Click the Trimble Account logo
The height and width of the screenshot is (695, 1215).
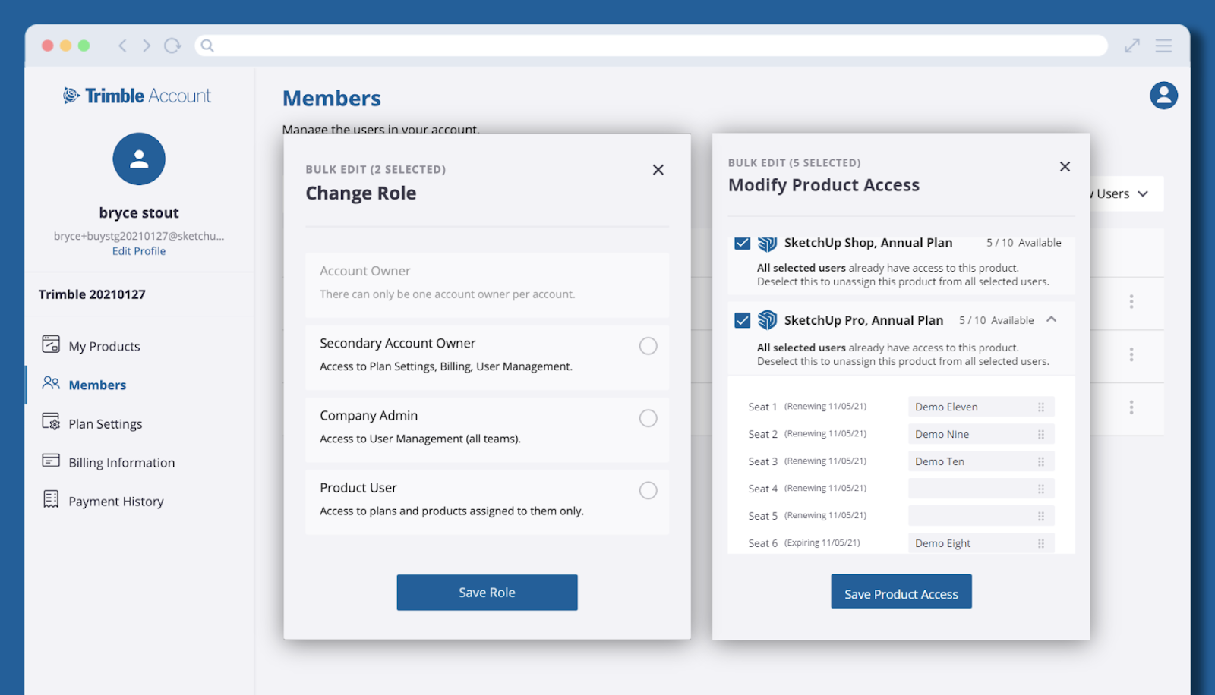coord(137,96)
